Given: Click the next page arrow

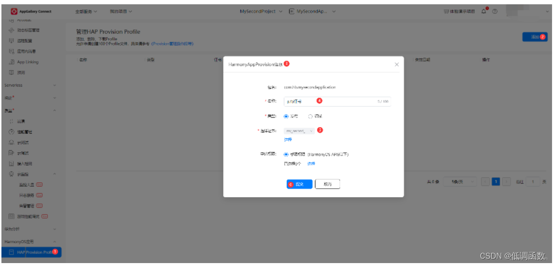Looking at the screenshot, I should click(x=507, y=182).
